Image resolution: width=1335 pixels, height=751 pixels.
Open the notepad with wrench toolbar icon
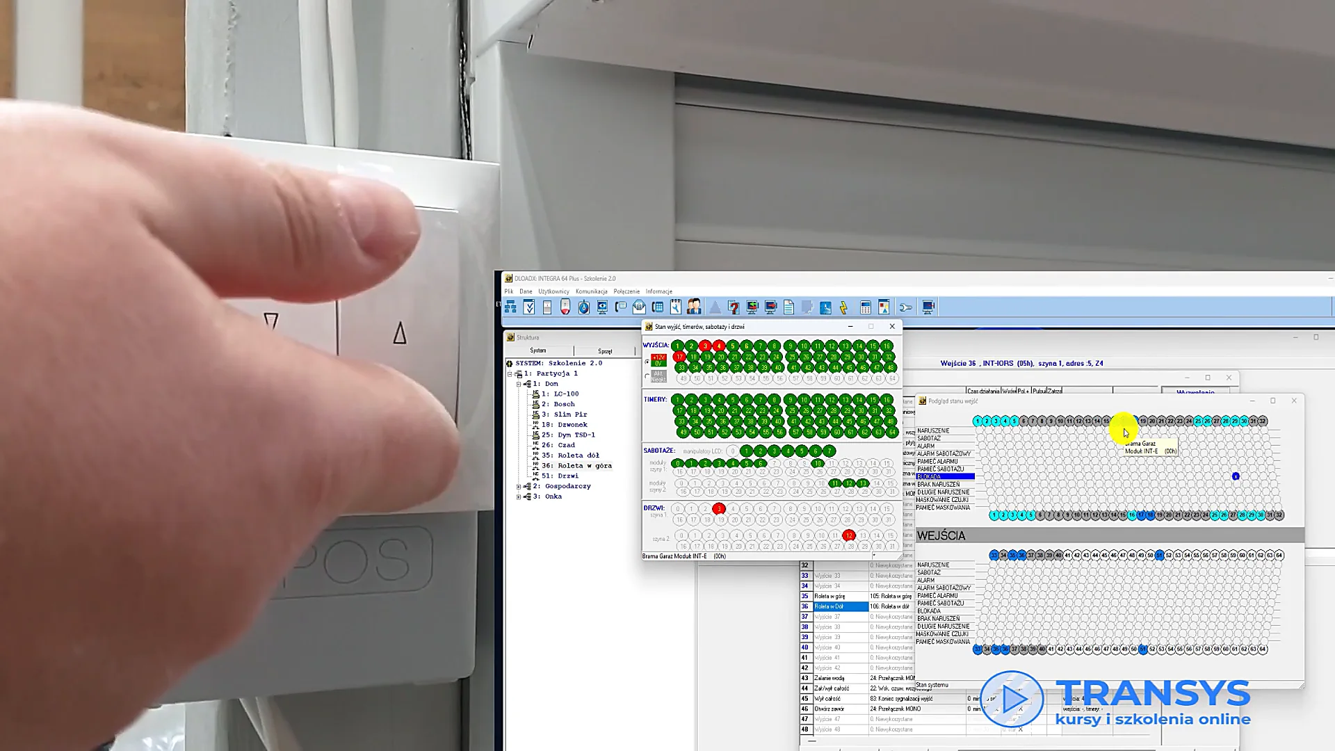coord(676,307)
